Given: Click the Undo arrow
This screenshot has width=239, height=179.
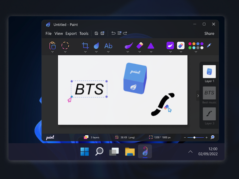Looking at the screenshot, I should pyautogui.click(x=114, y=33).
